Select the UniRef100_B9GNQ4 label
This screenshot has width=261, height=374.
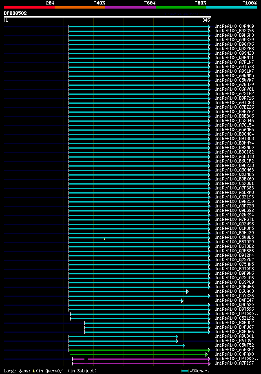click(234, 134)
